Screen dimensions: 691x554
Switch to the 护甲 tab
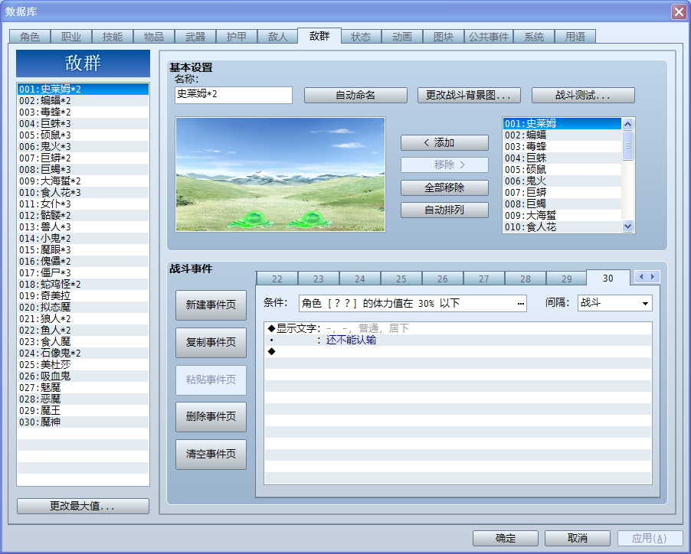(x=236, y=37)
